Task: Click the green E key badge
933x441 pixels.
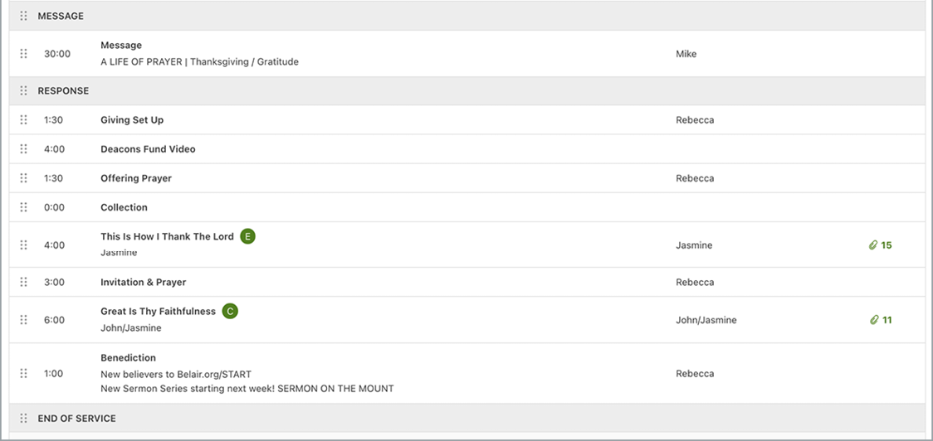Action: click(x=247, y=236)
